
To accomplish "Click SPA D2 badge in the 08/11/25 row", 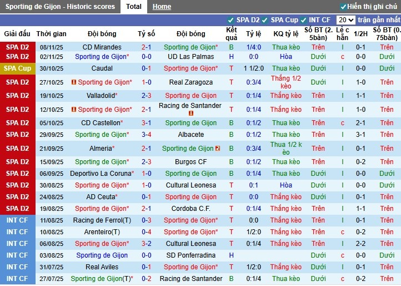I will click(17, 47).
